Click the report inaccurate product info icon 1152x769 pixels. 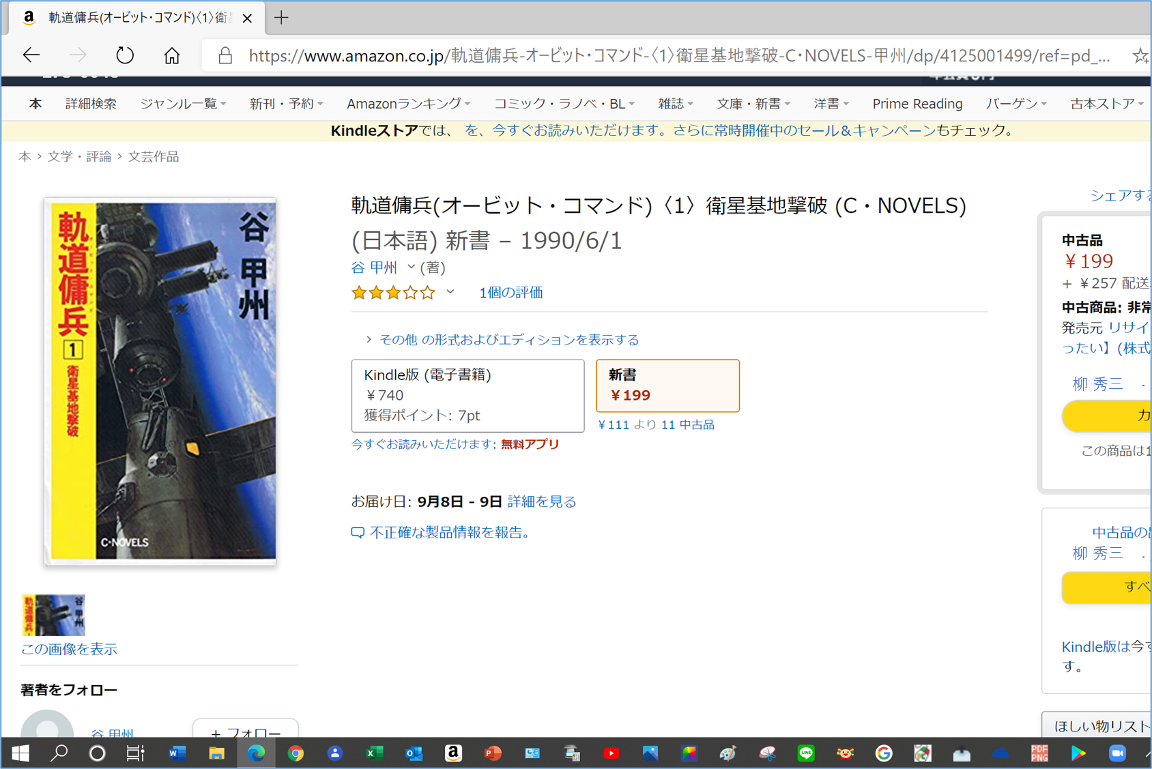[x=358, y=532]
